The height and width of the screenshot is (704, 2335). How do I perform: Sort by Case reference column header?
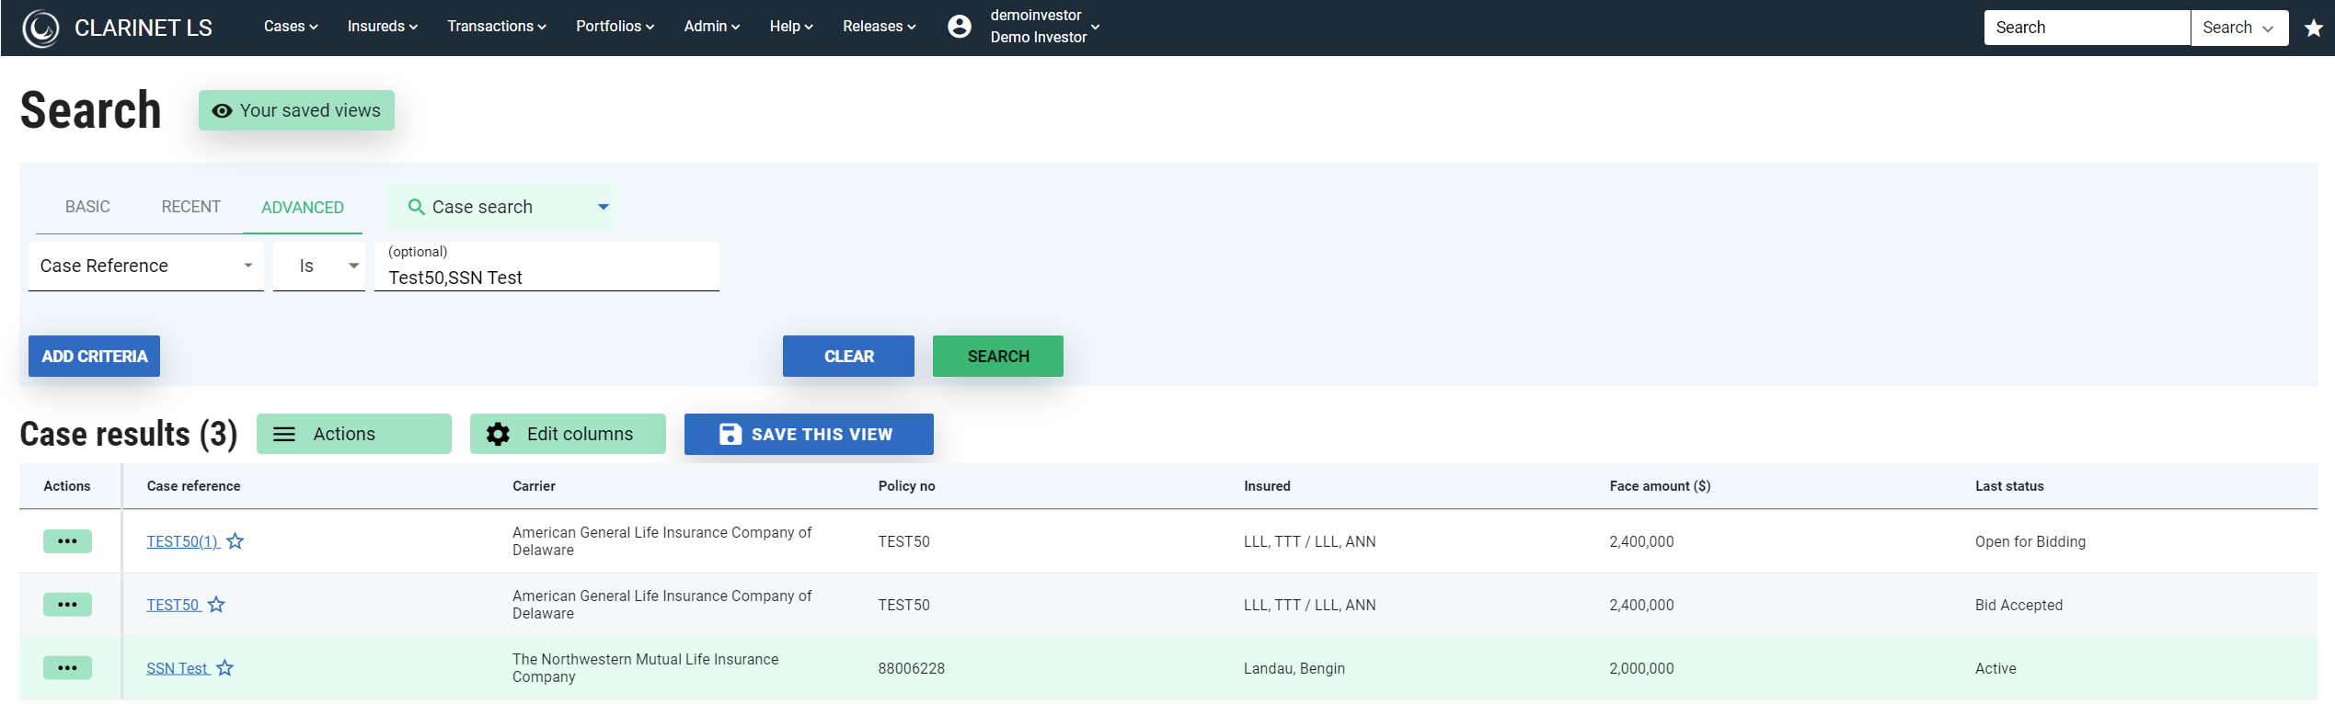pyautogui.click(x=193, y=486)
